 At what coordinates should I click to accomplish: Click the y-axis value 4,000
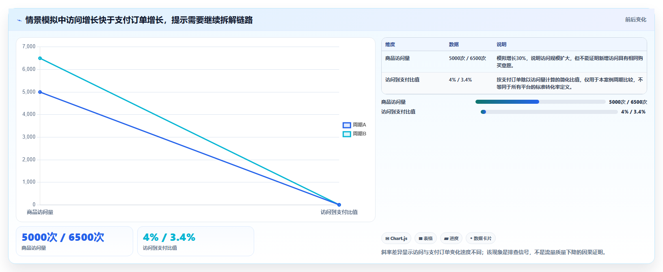(29, 114)
